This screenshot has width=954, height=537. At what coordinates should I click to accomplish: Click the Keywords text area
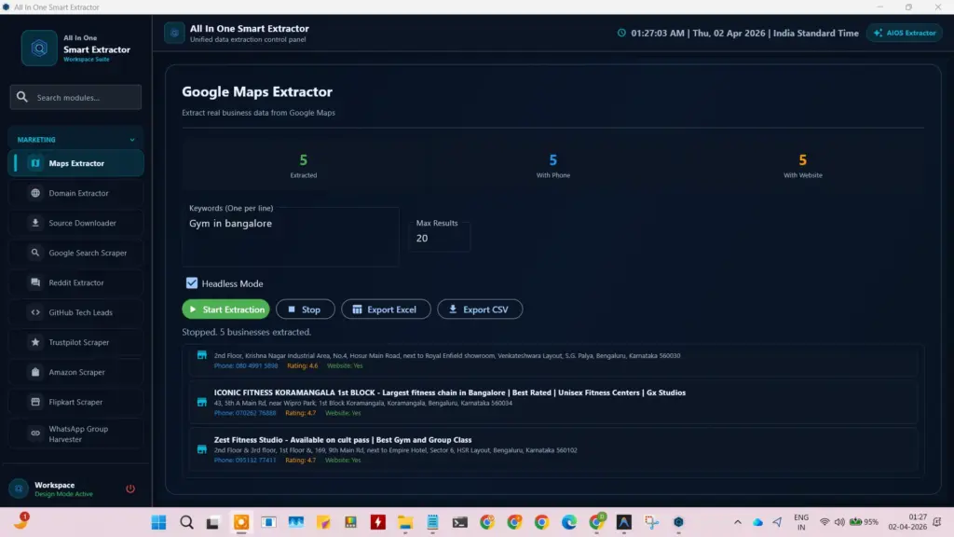point(291,237)
